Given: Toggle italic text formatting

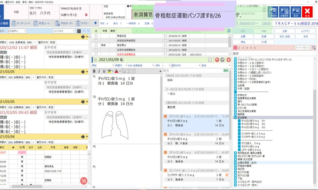Looking at the screenshot, I should tap(99, 71).
